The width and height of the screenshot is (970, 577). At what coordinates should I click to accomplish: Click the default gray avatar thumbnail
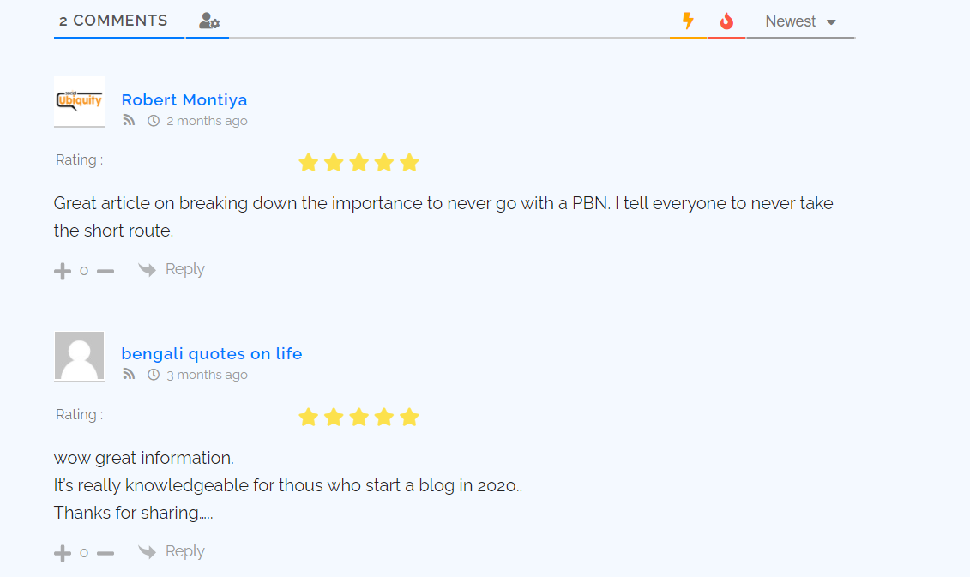[80, 356]
